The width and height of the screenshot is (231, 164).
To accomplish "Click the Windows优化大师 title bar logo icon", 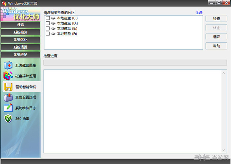I will (4, 3).
